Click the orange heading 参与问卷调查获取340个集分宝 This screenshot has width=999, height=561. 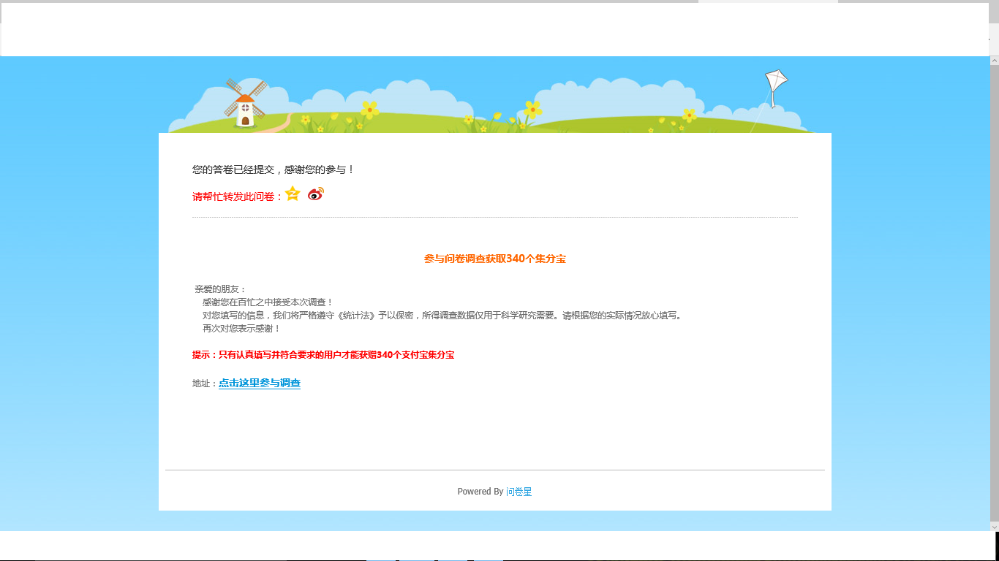495,259
